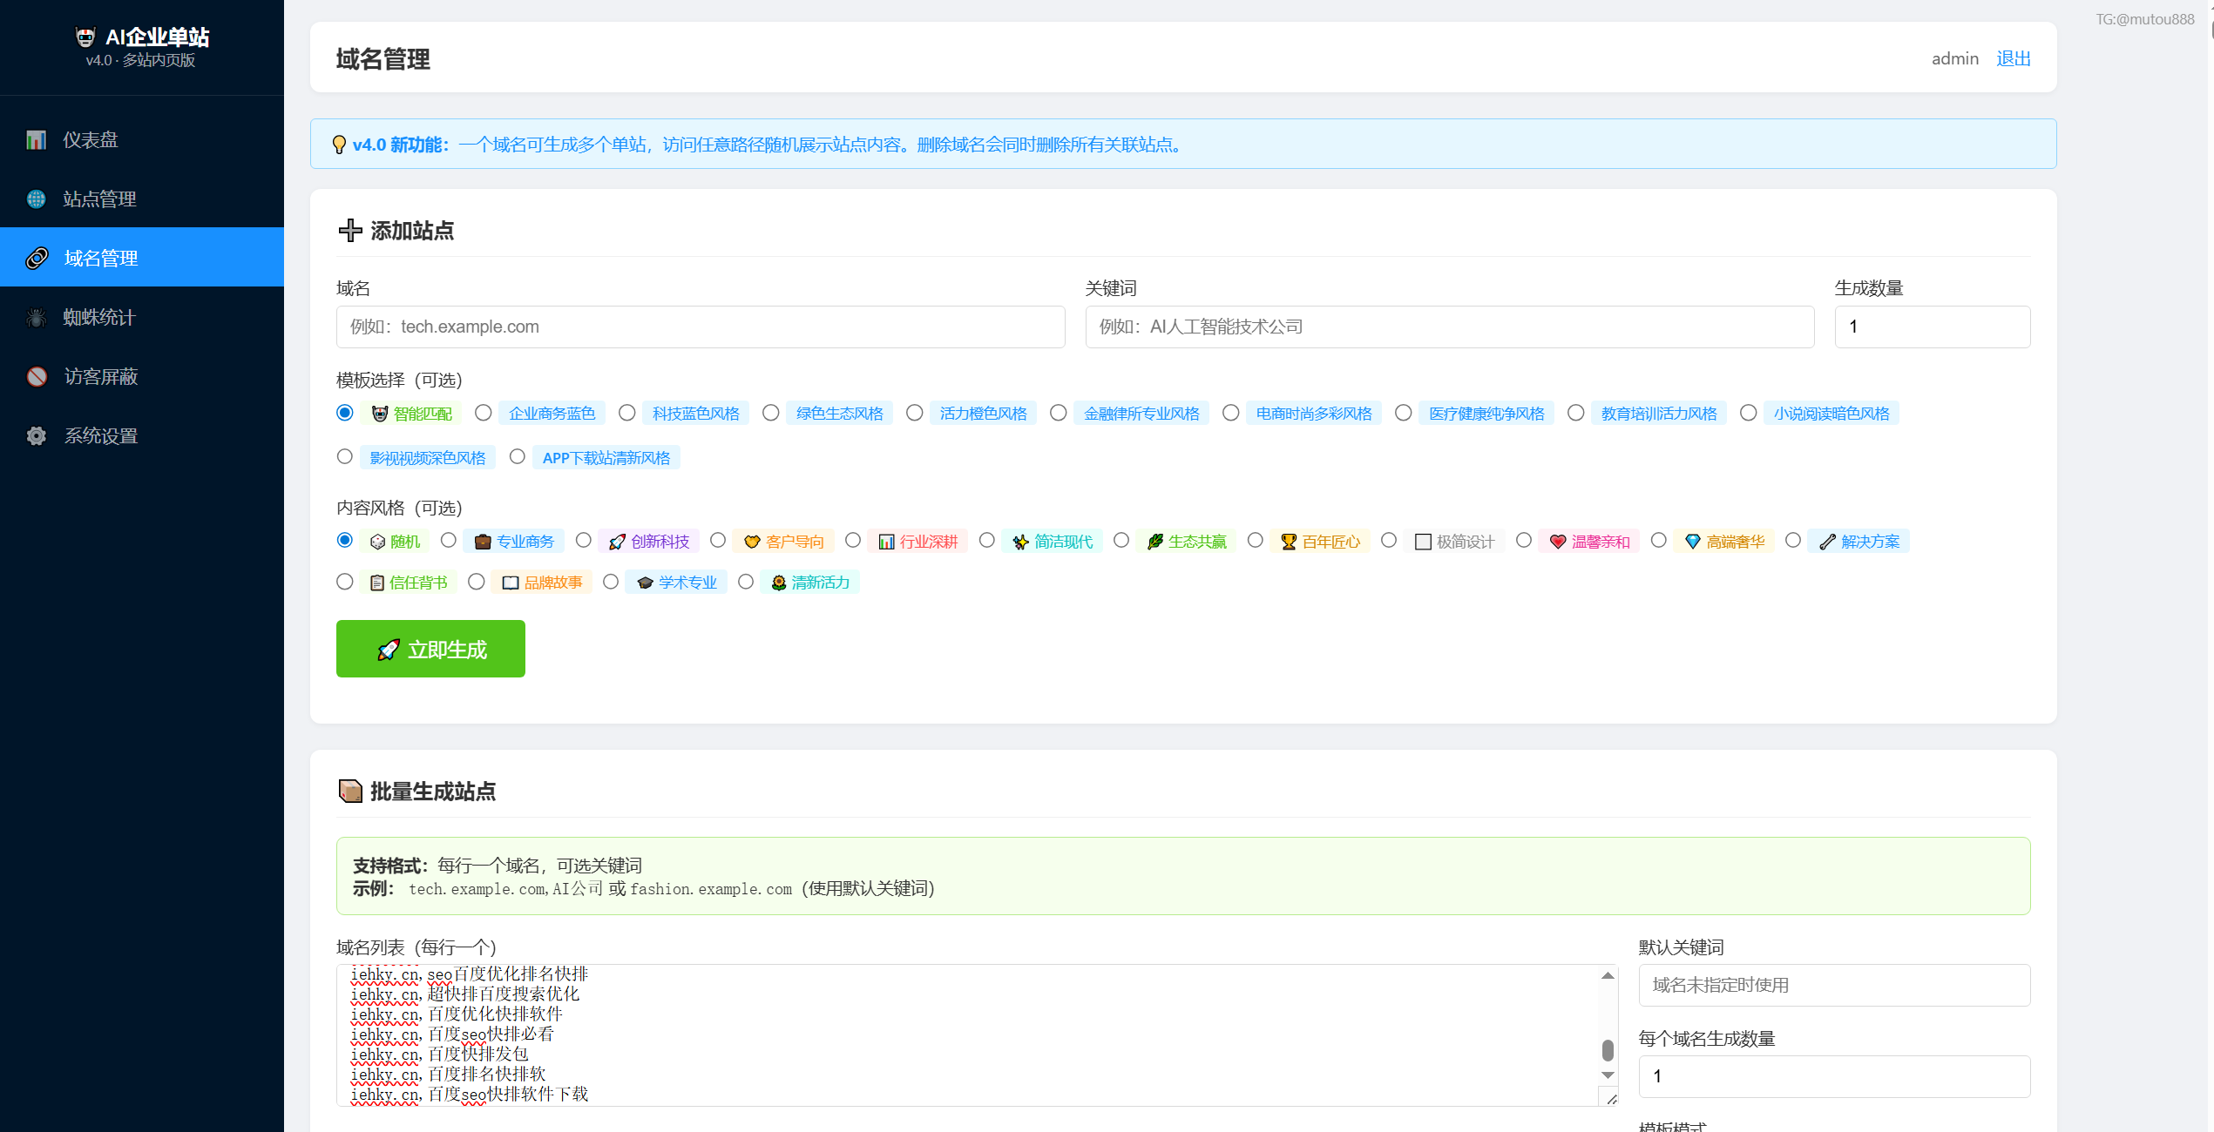Click the plus icon by 添加站点
Screen dimensions: 2214x1132
(x=350, y=230)
